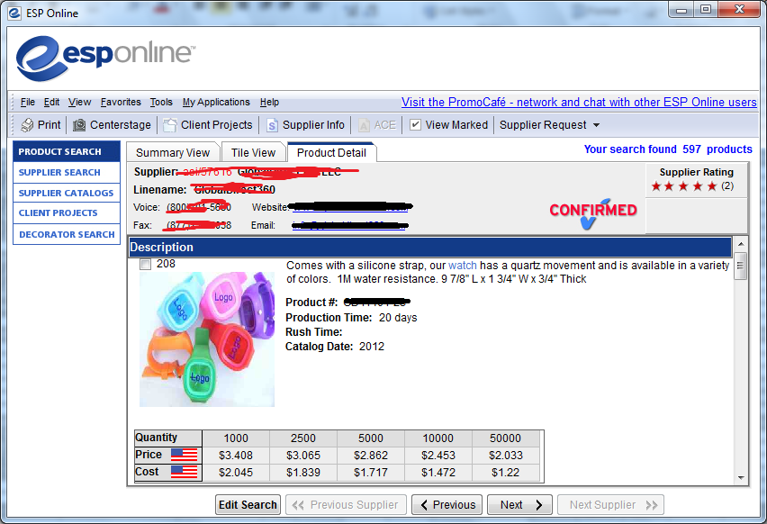767x524 pixels.
Task: Open the Tools menu
Action: coord(161,102)
